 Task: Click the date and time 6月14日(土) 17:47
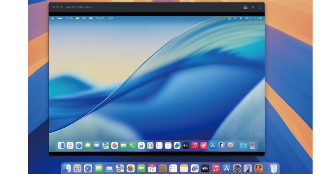[x=254, y=18]
